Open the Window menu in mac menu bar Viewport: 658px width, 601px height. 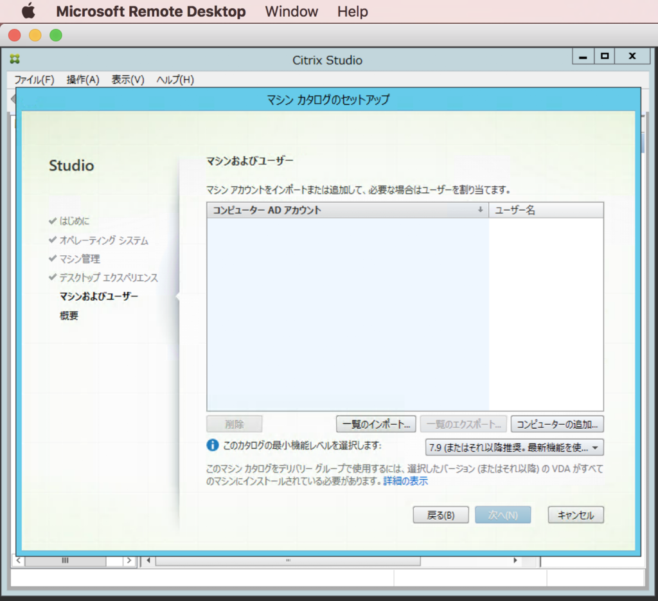coord(291,12)
